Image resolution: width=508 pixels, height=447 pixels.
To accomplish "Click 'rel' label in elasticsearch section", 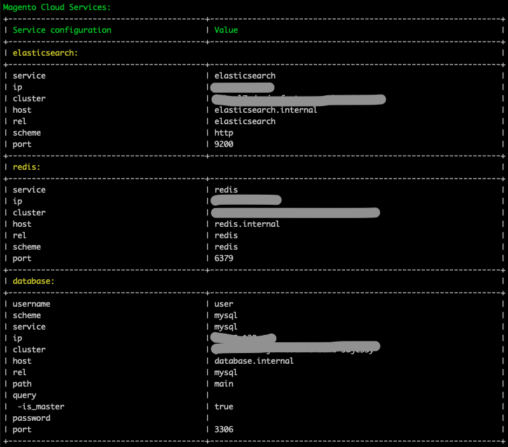I will (19, 121).
